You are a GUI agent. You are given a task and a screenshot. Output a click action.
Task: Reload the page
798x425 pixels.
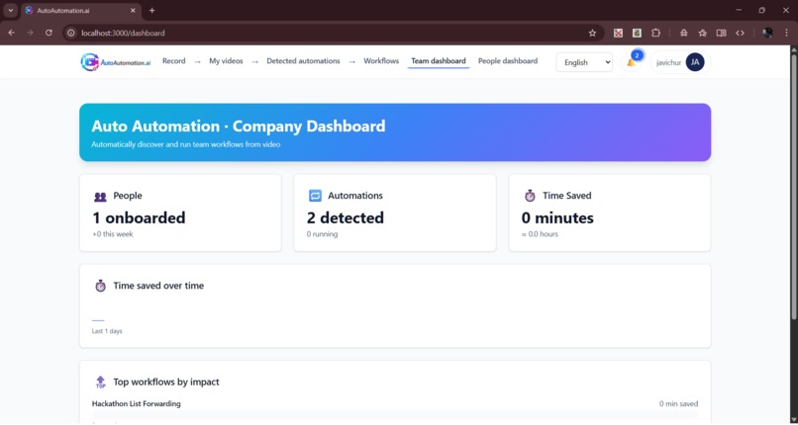click(49, 33)
